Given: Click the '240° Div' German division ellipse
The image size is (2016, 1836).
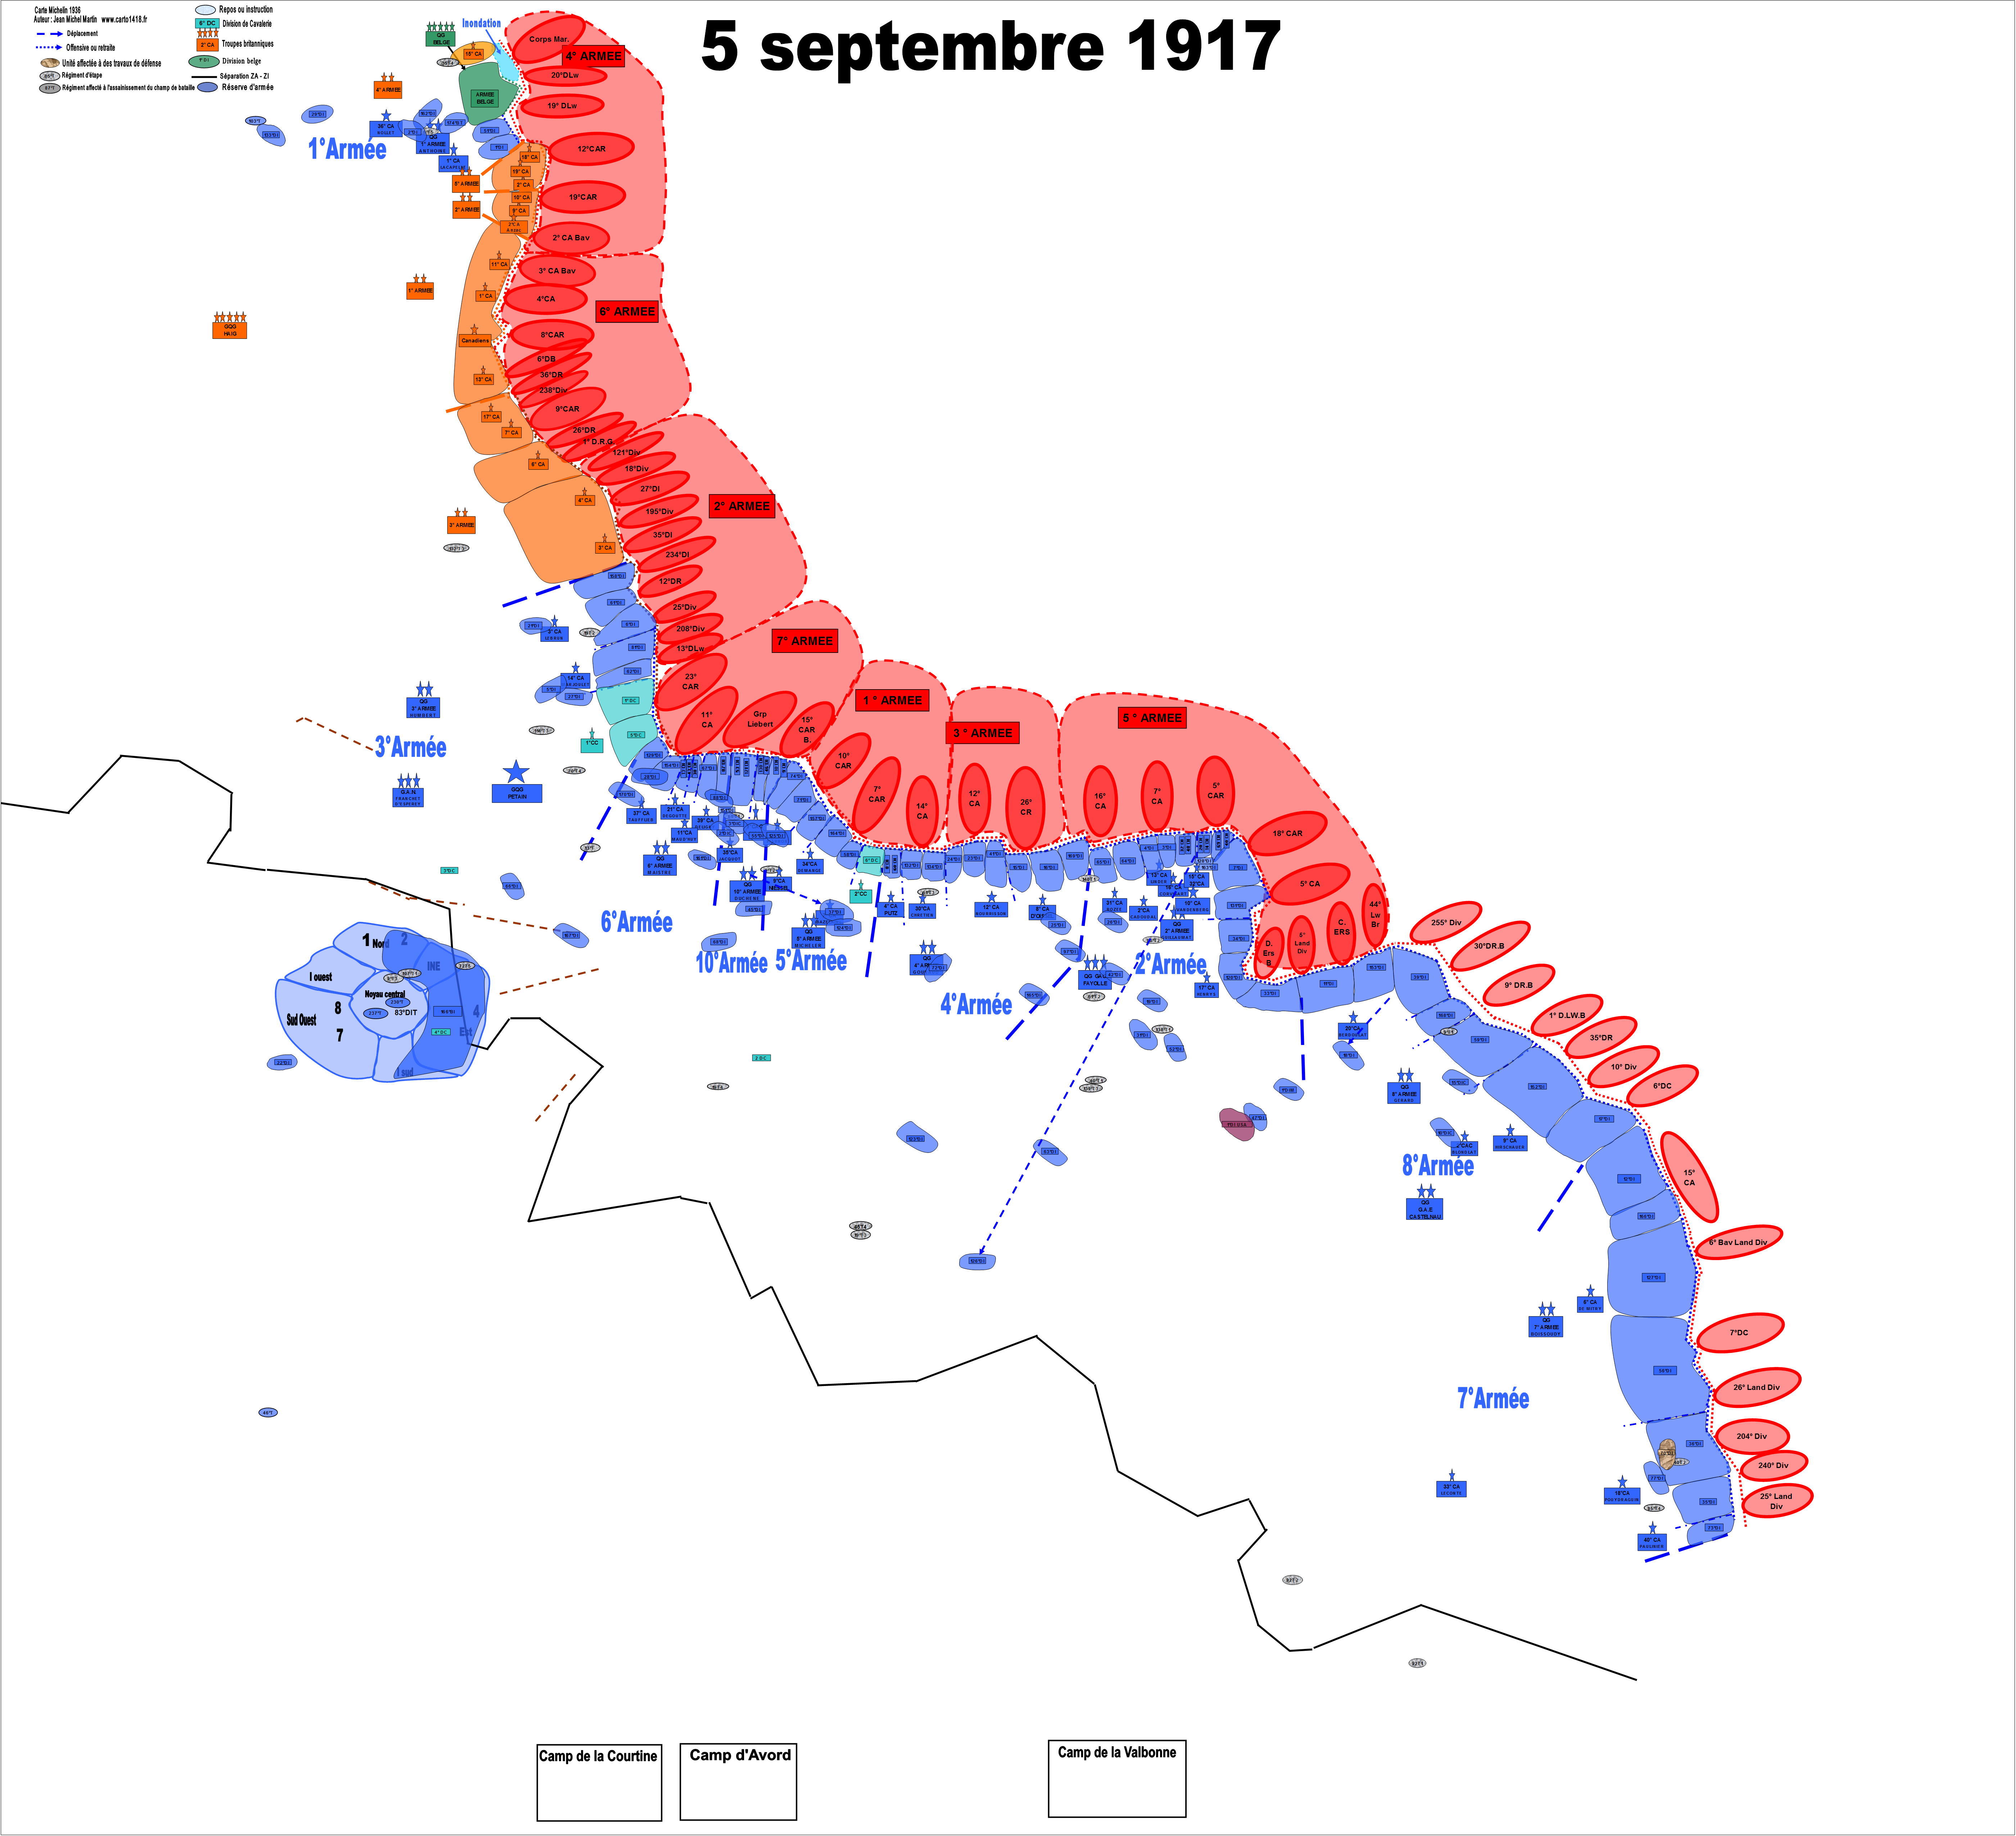Looking at the screenshot, I should tap(1773, 1466).
